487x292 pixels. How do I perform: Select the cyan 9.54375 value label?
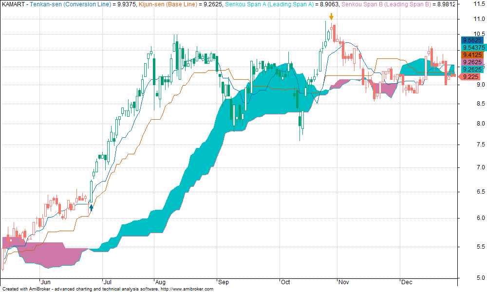point(473,47)
